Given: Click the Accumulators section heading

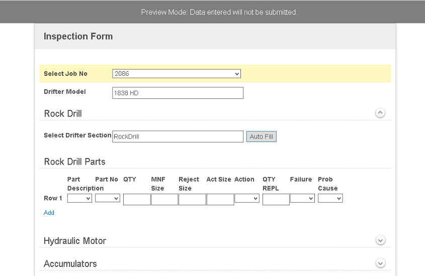Looking at the screenshot, I should tap(70, 263).
